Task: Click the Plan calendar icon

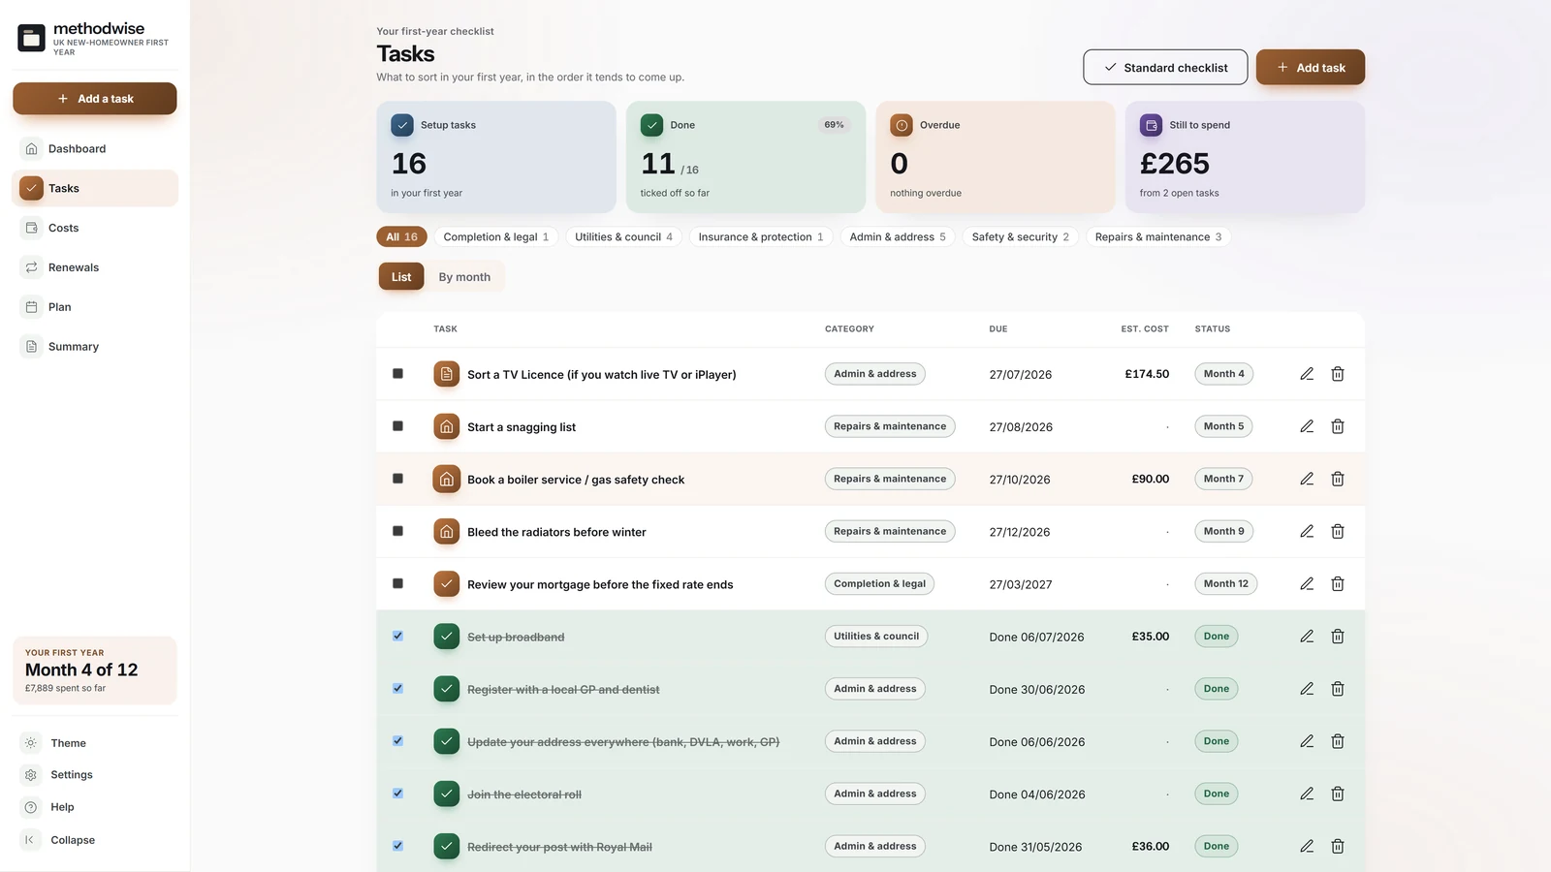Action: (x=31, y=307)
